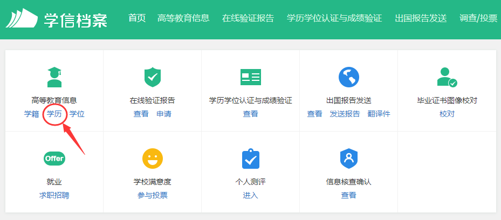Click 查看 under the 在线验证报告 card
Image resolution: width=501 pixels, height=220 pixels.
pyautogui.click(x=141, y=114)
